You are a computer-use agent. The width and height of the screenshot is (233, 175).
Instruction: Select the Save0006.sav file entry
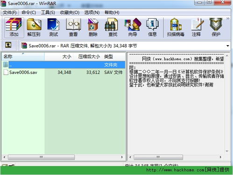(x=63, y=73)
